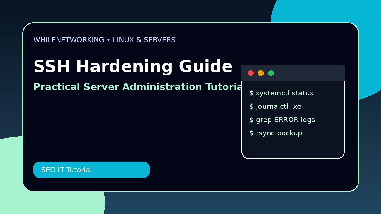381x214 pixels.
Task: Click the red dot in terminal header
Action: [251, 73]
